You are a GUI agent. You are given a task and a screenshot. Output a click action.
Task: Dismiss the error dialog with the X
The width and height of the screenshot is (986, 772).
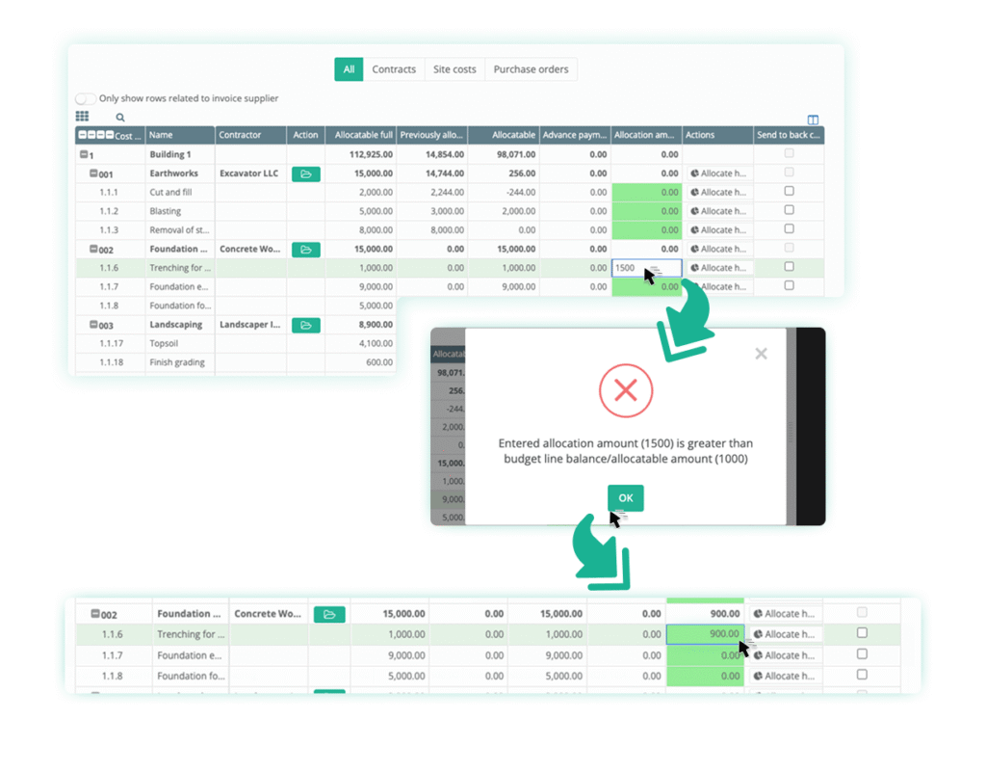pyautogui.click(x=761, y=354)
